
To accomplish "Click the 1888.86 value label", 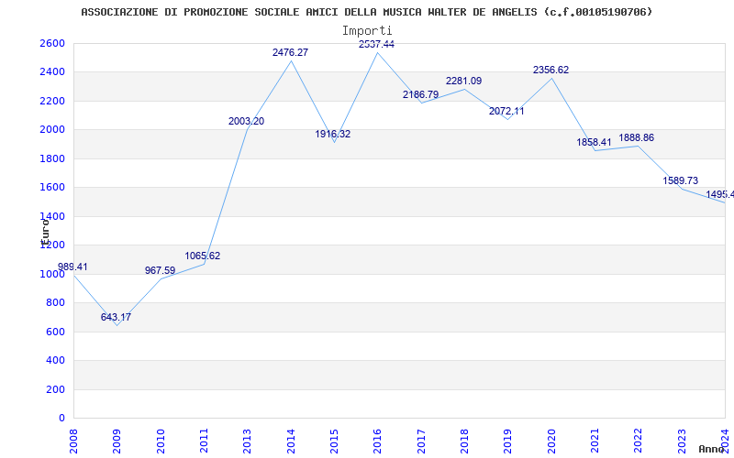I will (636, 138).
